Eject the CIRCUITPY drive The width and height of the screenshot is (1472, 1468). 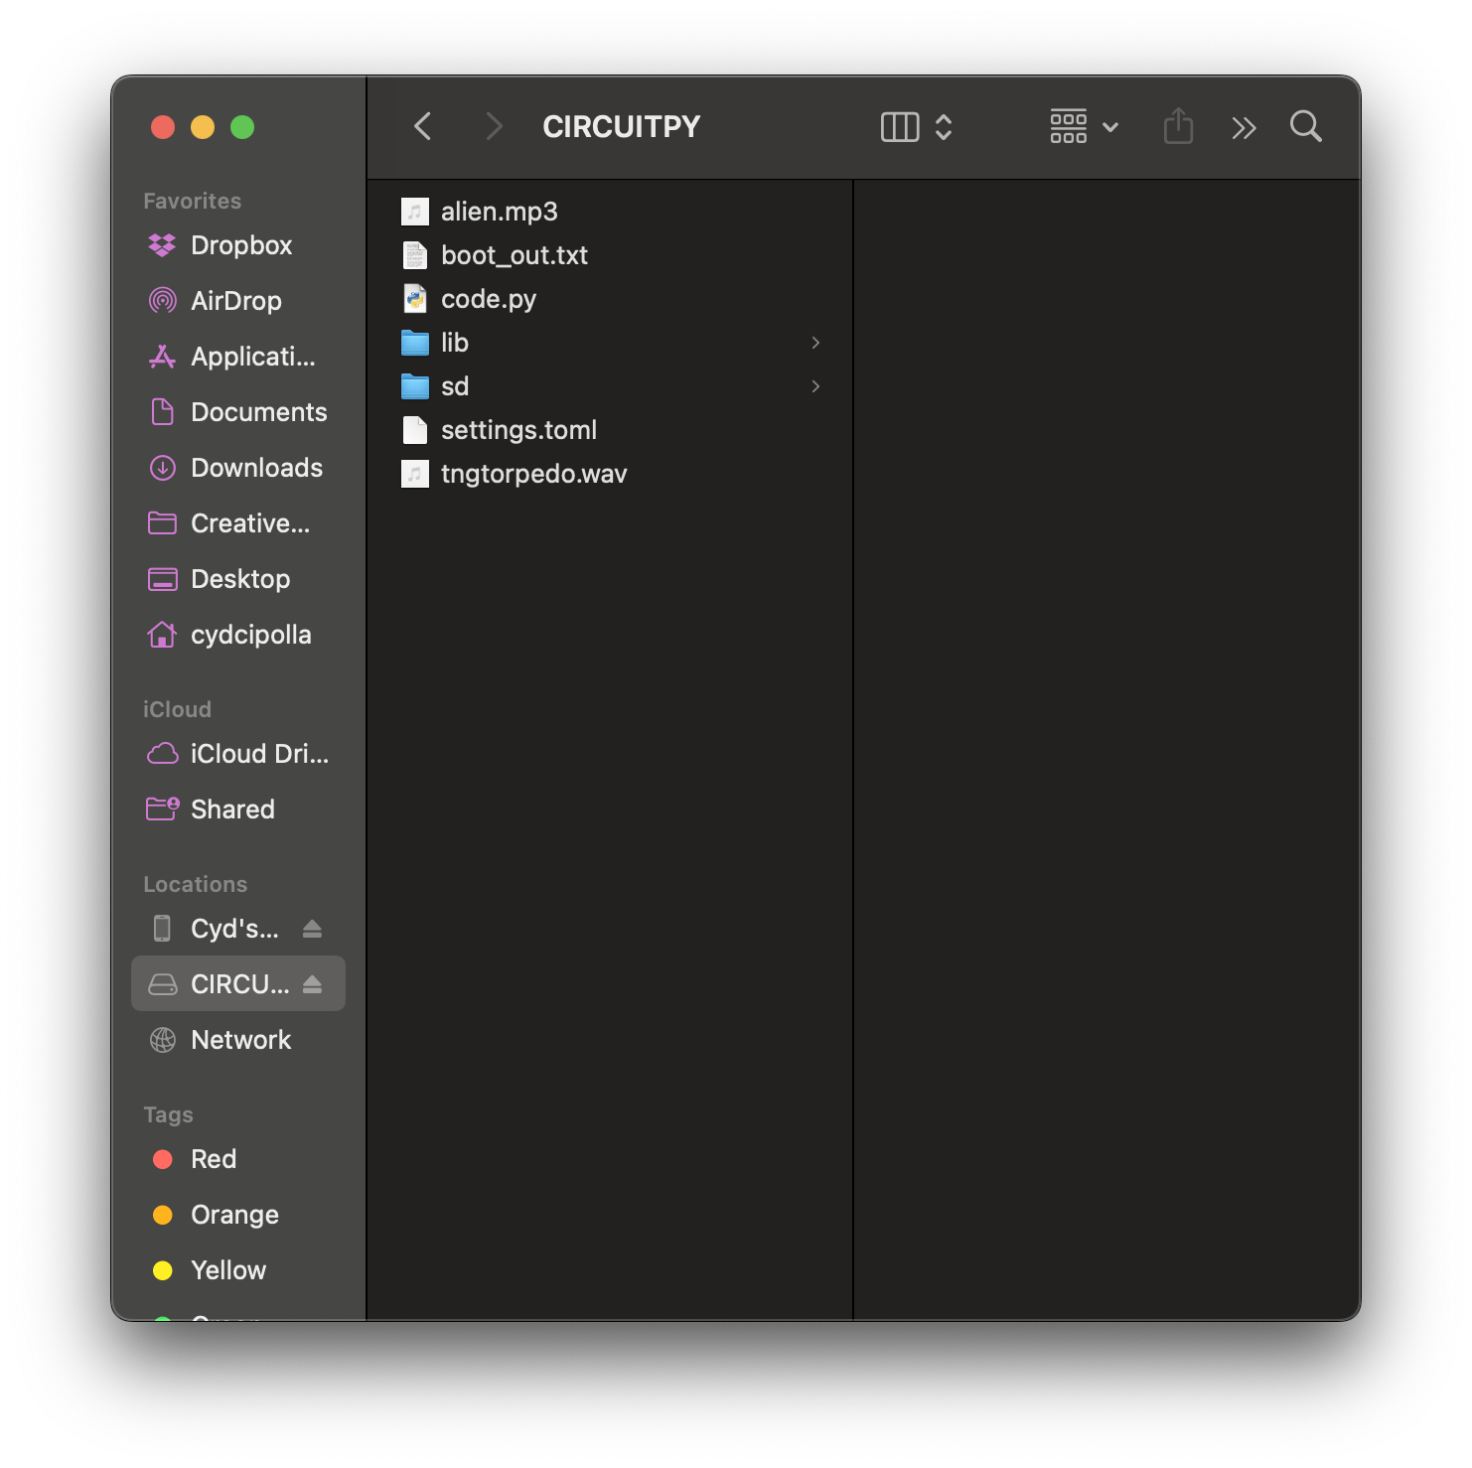tap(313, 984)
